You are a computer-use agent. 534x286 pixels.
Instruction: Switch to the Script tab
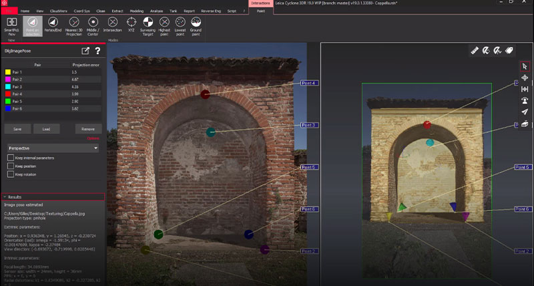[232, 11]
